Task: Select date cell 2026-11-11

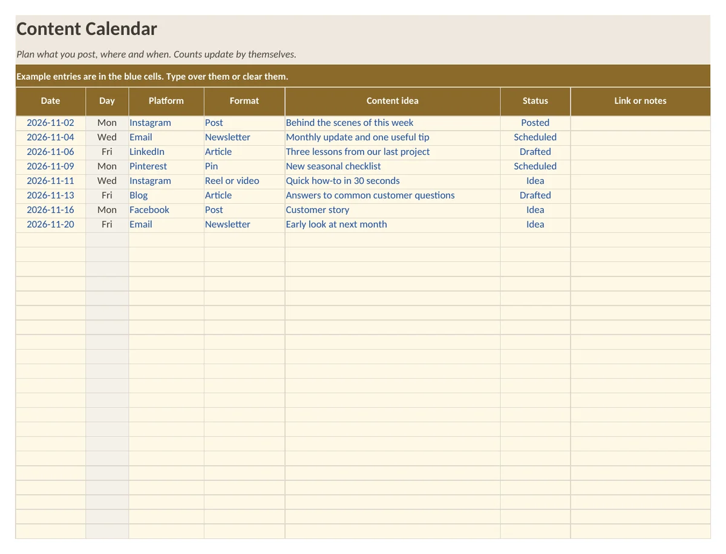Action: pyautogui.click(x=51, y=181)
